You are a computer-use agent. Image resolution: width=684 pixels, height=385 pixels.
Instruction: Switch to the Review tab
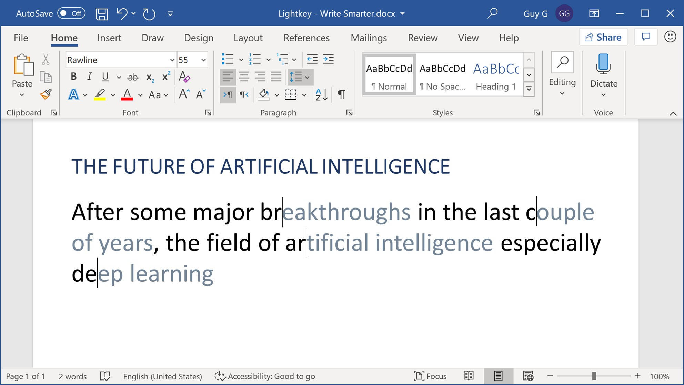(423, 38)
